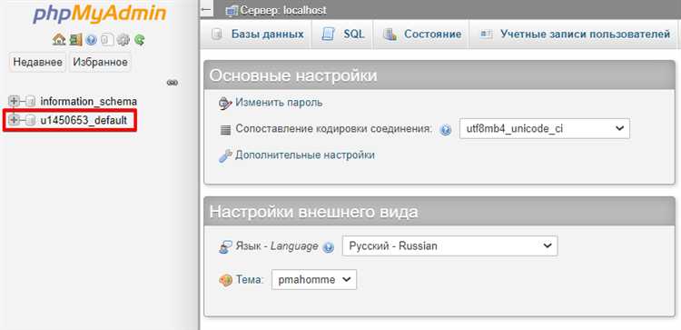The image size is (681, 330).
Task: Click the Основные настройки panel header
Action: [439, 75]
